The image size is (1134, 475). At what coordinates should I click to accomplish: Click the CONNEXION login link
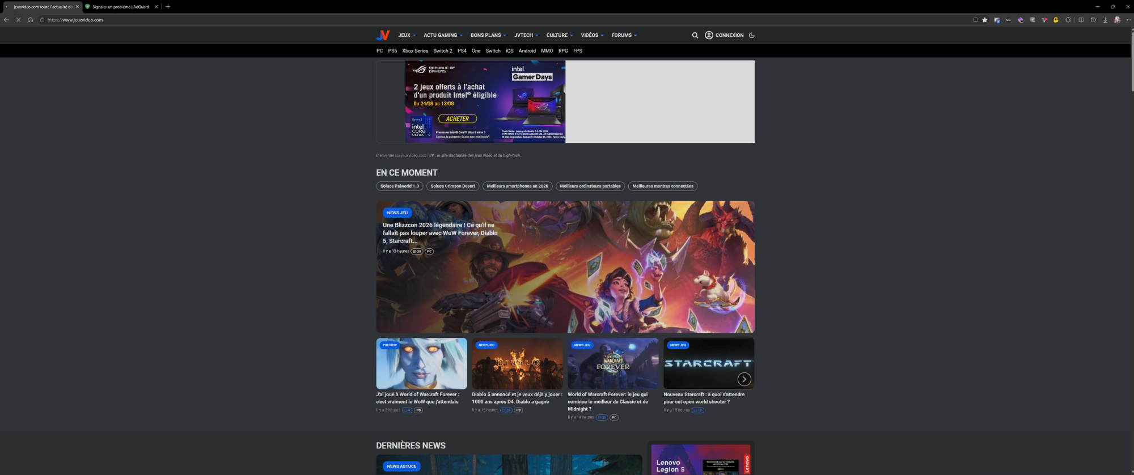pyautogui.click(x=729, y=35)
